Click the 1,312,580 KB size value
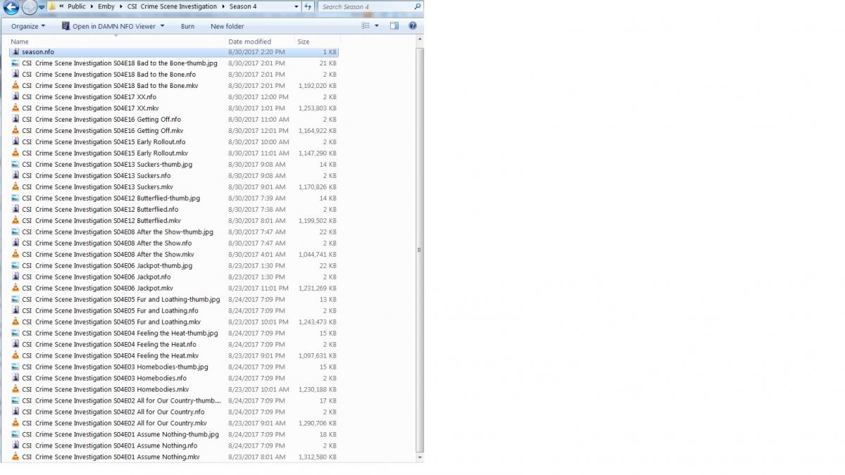The height and width of the screenshot is (475, 845). tap(318, 457)
